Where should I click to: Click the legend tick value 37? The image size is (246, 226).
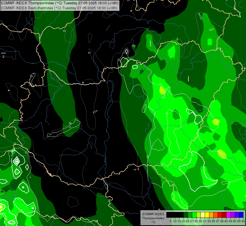[218, 221]
